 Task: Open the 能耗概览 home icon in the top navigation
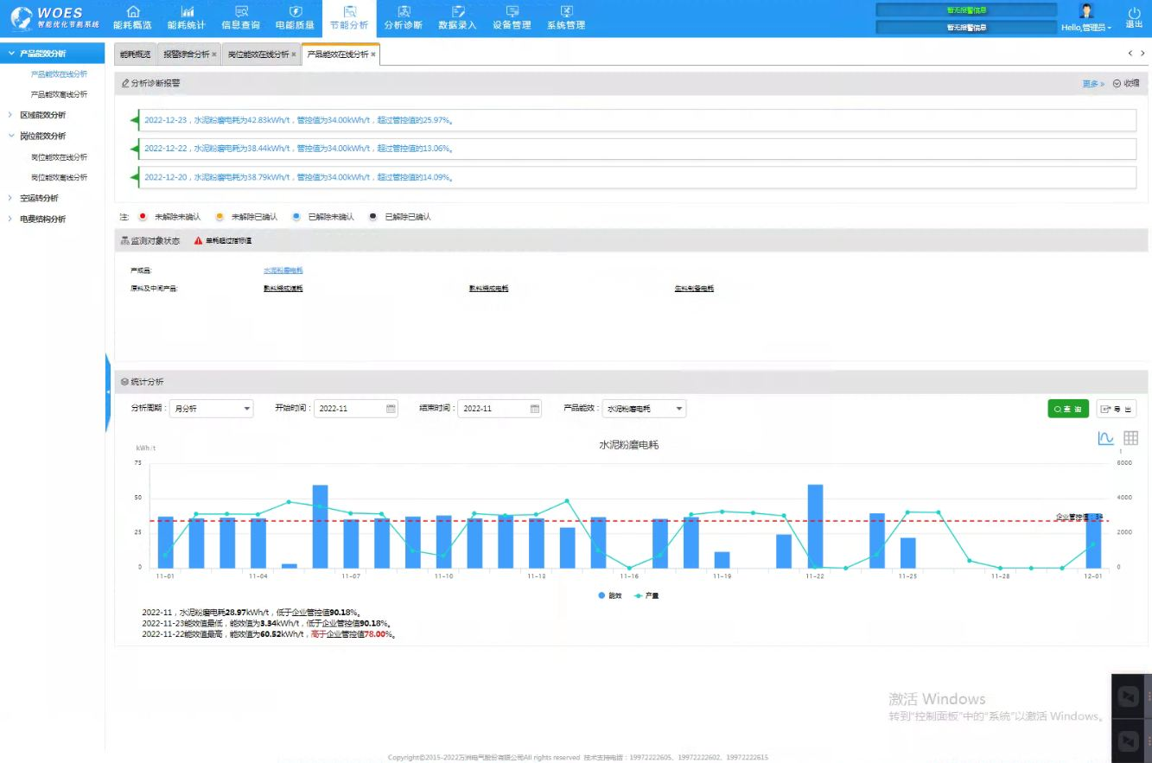(132, 12)
